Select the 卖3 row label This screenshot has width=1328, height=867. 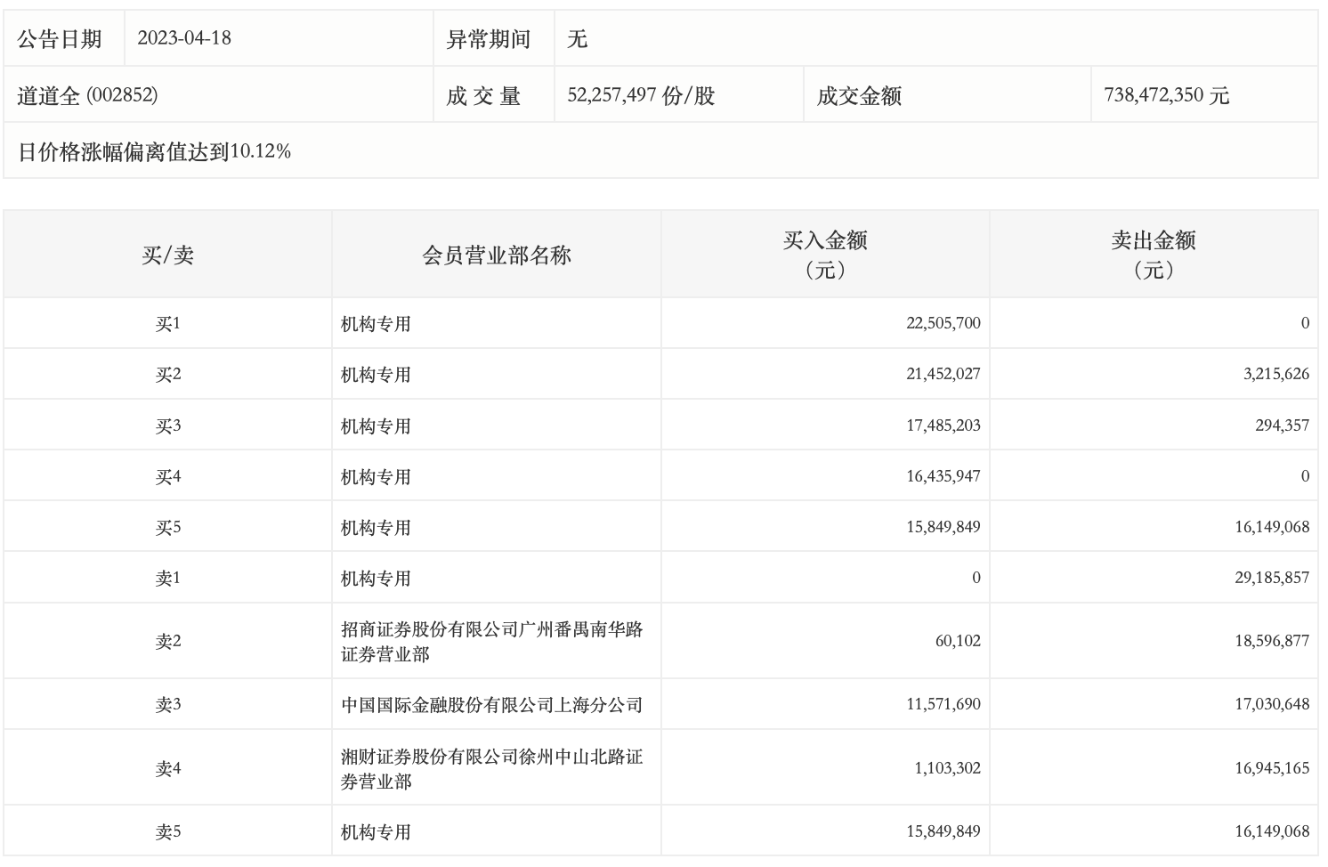pos(167,705)
